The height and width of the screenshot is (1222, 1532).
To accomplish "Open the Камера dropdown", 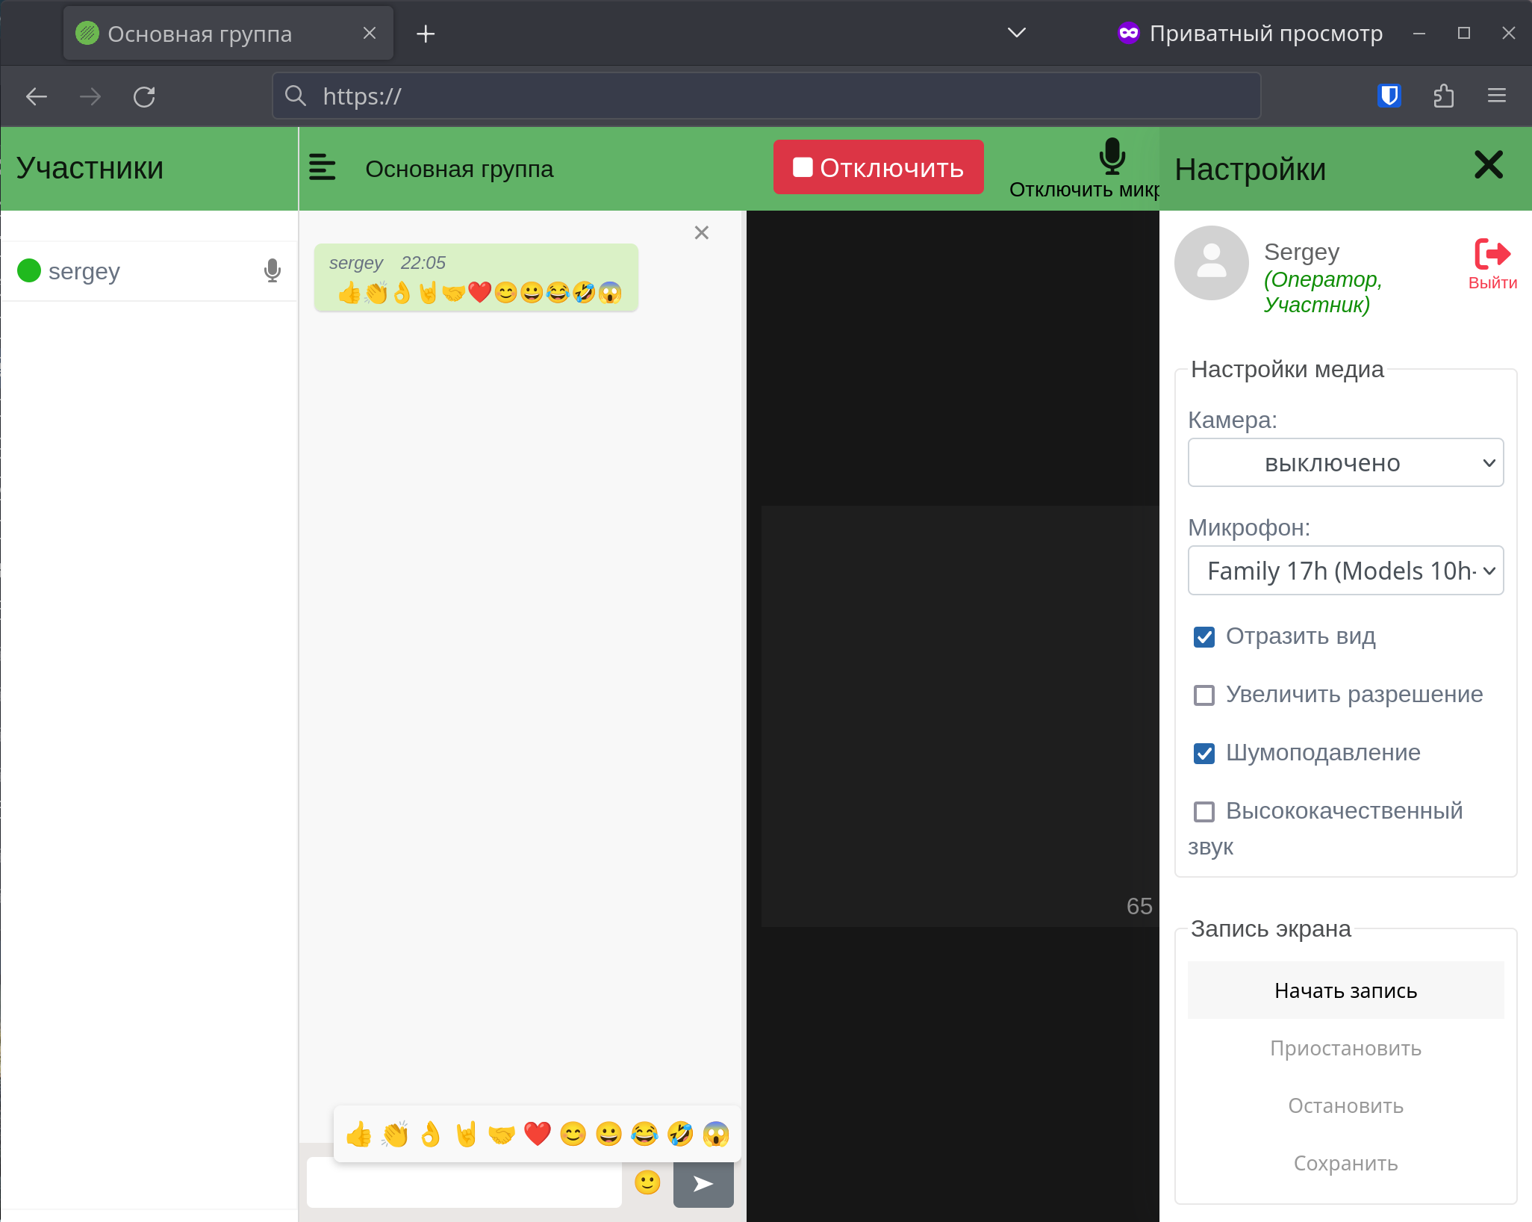I will click(x=1345, y=463).
